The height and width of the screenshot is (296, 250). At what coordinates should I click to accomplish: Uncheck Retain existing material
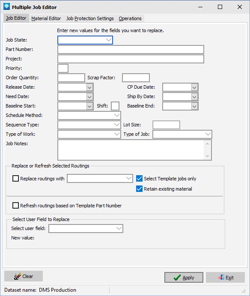(x=139, y=189)
